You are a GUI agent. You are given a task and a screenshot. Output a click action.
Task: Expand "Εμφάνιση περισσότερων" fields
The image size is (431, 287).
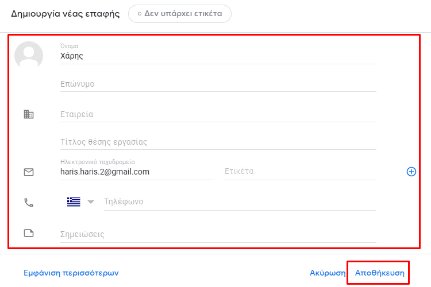(71, 273)
